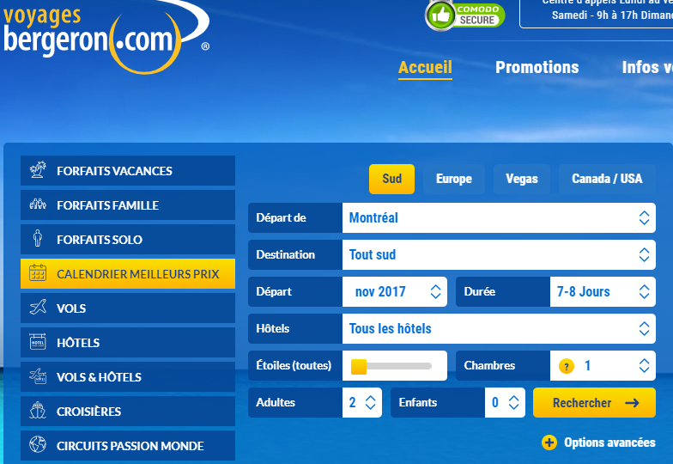Viewport: 673px width, 464px height.
Task: Click the globe icon for Circuits Passion Monde
Action: click(38, 445)
